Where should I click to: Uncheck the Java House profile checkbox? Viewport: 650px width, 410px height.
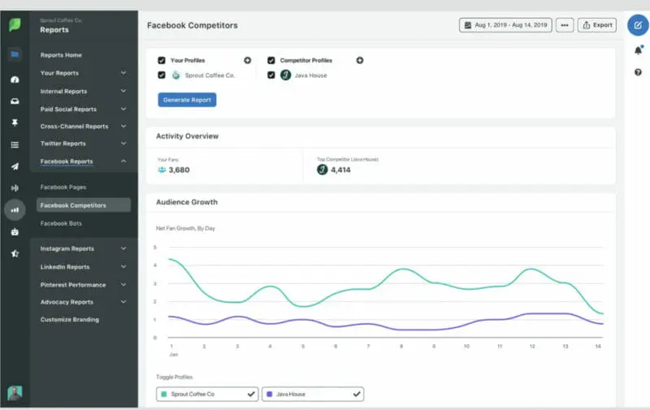tap(271, 75)
